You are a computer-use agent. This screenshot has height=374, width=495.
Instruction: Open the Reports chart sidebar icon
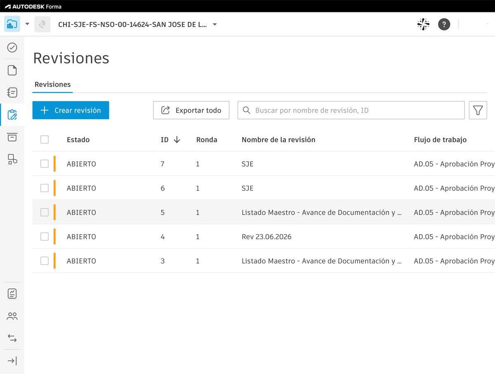[12, 294]
